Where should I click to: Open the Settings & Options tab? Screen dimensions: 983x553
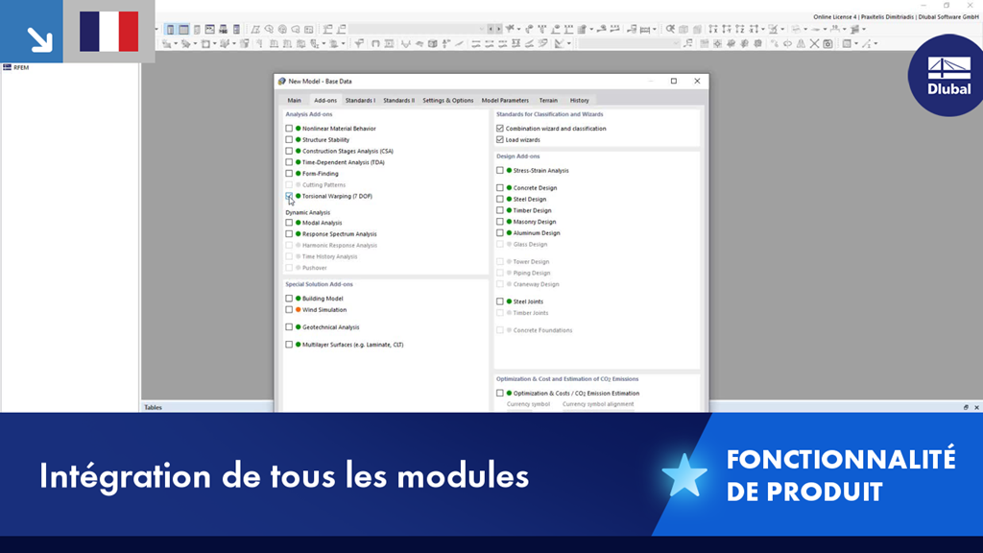(447, 100)
